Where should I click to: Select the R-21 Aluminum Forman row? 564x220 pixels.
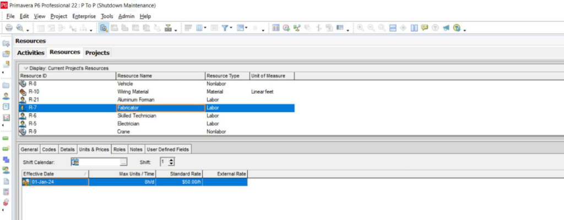(x=156, y=100)
